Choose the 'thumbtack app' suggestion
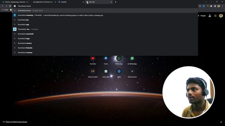The image size is (225, 126). 105,24
